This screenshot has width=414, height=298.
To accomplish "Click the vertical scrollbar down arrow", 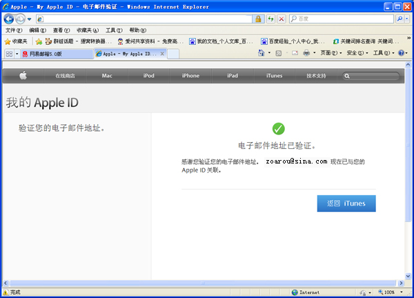I will [x=408, y=277].
